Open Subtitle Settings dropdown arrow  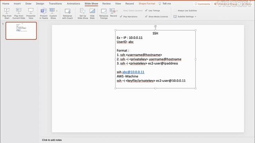(195, 17)
